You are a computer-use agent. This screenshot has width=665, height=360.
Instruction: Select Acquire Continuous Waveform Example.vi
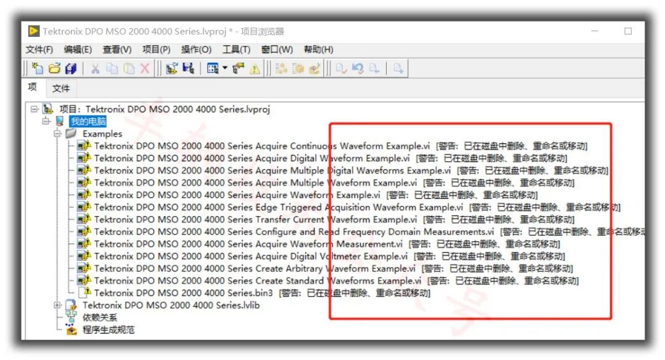point(341,146)
